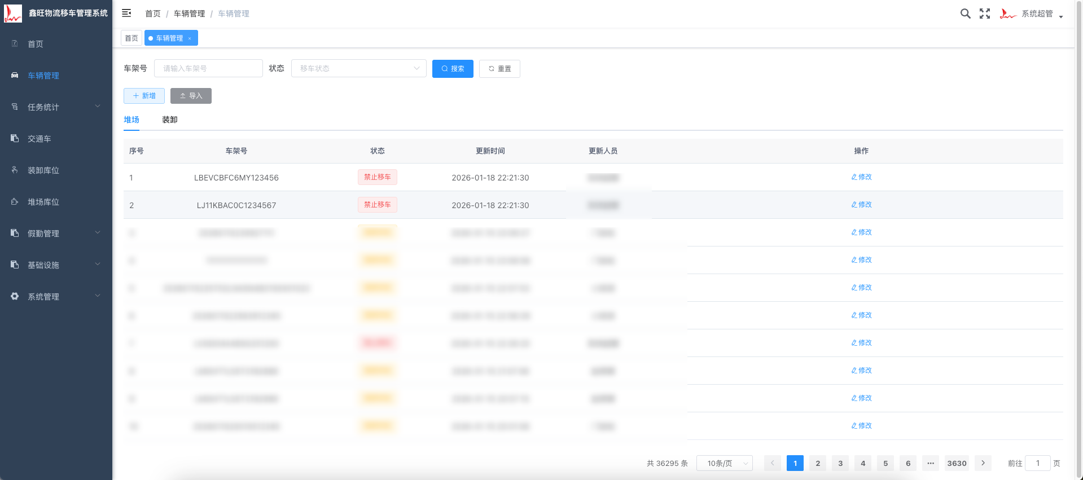This screenshot has width=1083, height=480.
Task: Click the 假勤管理 sidebar icon
Action: [x=15, y=233]
